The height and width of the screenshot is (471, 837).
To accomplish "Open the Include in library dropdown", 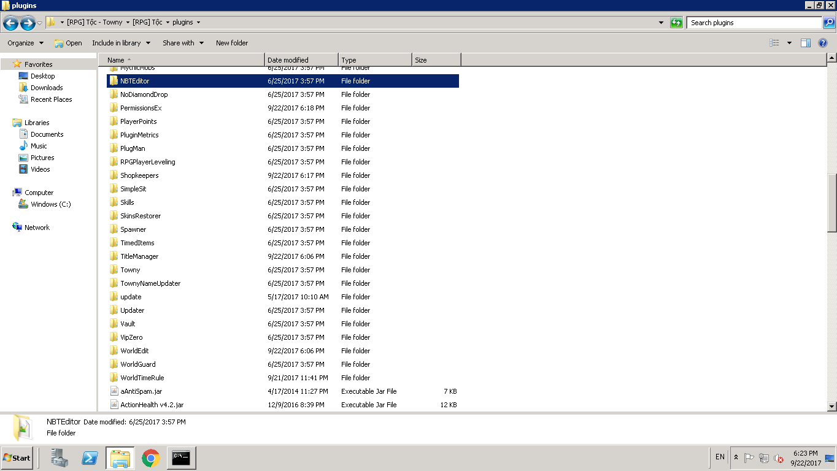I will click(x=121, y=43).
